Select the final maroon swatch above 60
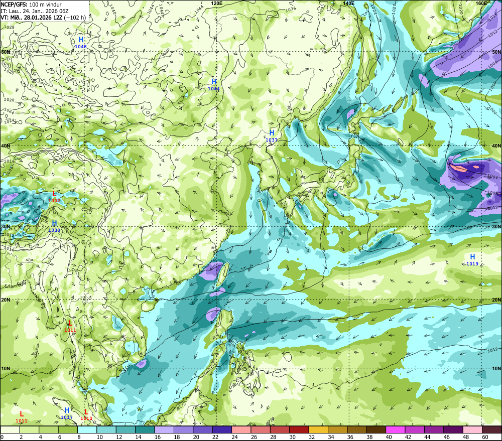This screenshot has width=502, height=441. 492,429
